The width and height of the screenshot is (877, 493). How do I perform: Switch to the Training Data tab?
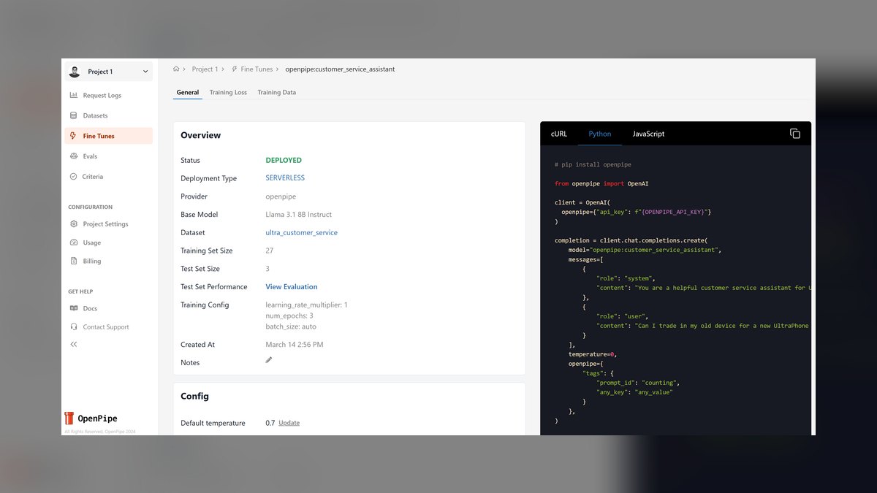(x=277, y=93)
